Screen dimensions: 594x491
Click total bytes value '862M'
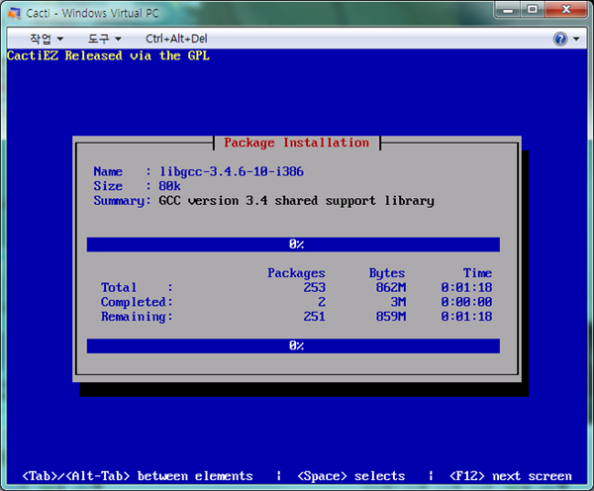pos(391,287)
